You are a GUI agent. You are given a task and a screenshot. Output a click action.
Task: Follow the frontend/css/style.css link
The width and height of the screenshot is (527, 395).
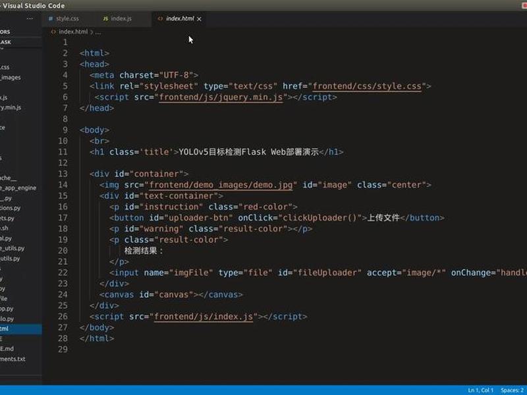point(367,86)
